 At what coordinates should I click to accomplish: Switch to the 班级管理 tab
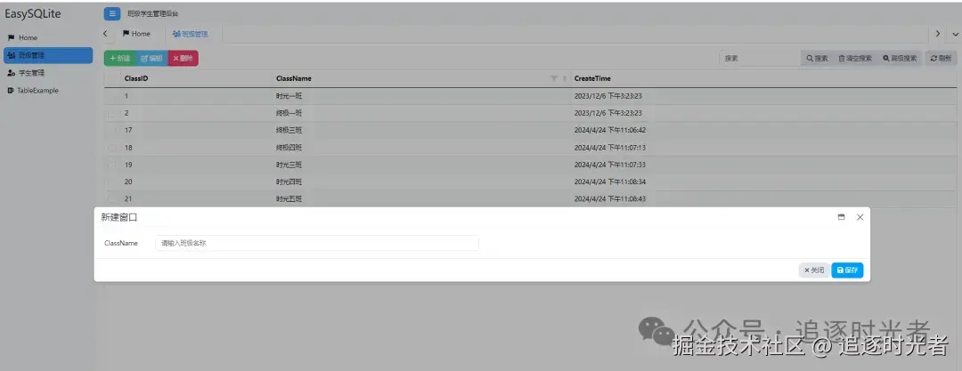point(191,35)
